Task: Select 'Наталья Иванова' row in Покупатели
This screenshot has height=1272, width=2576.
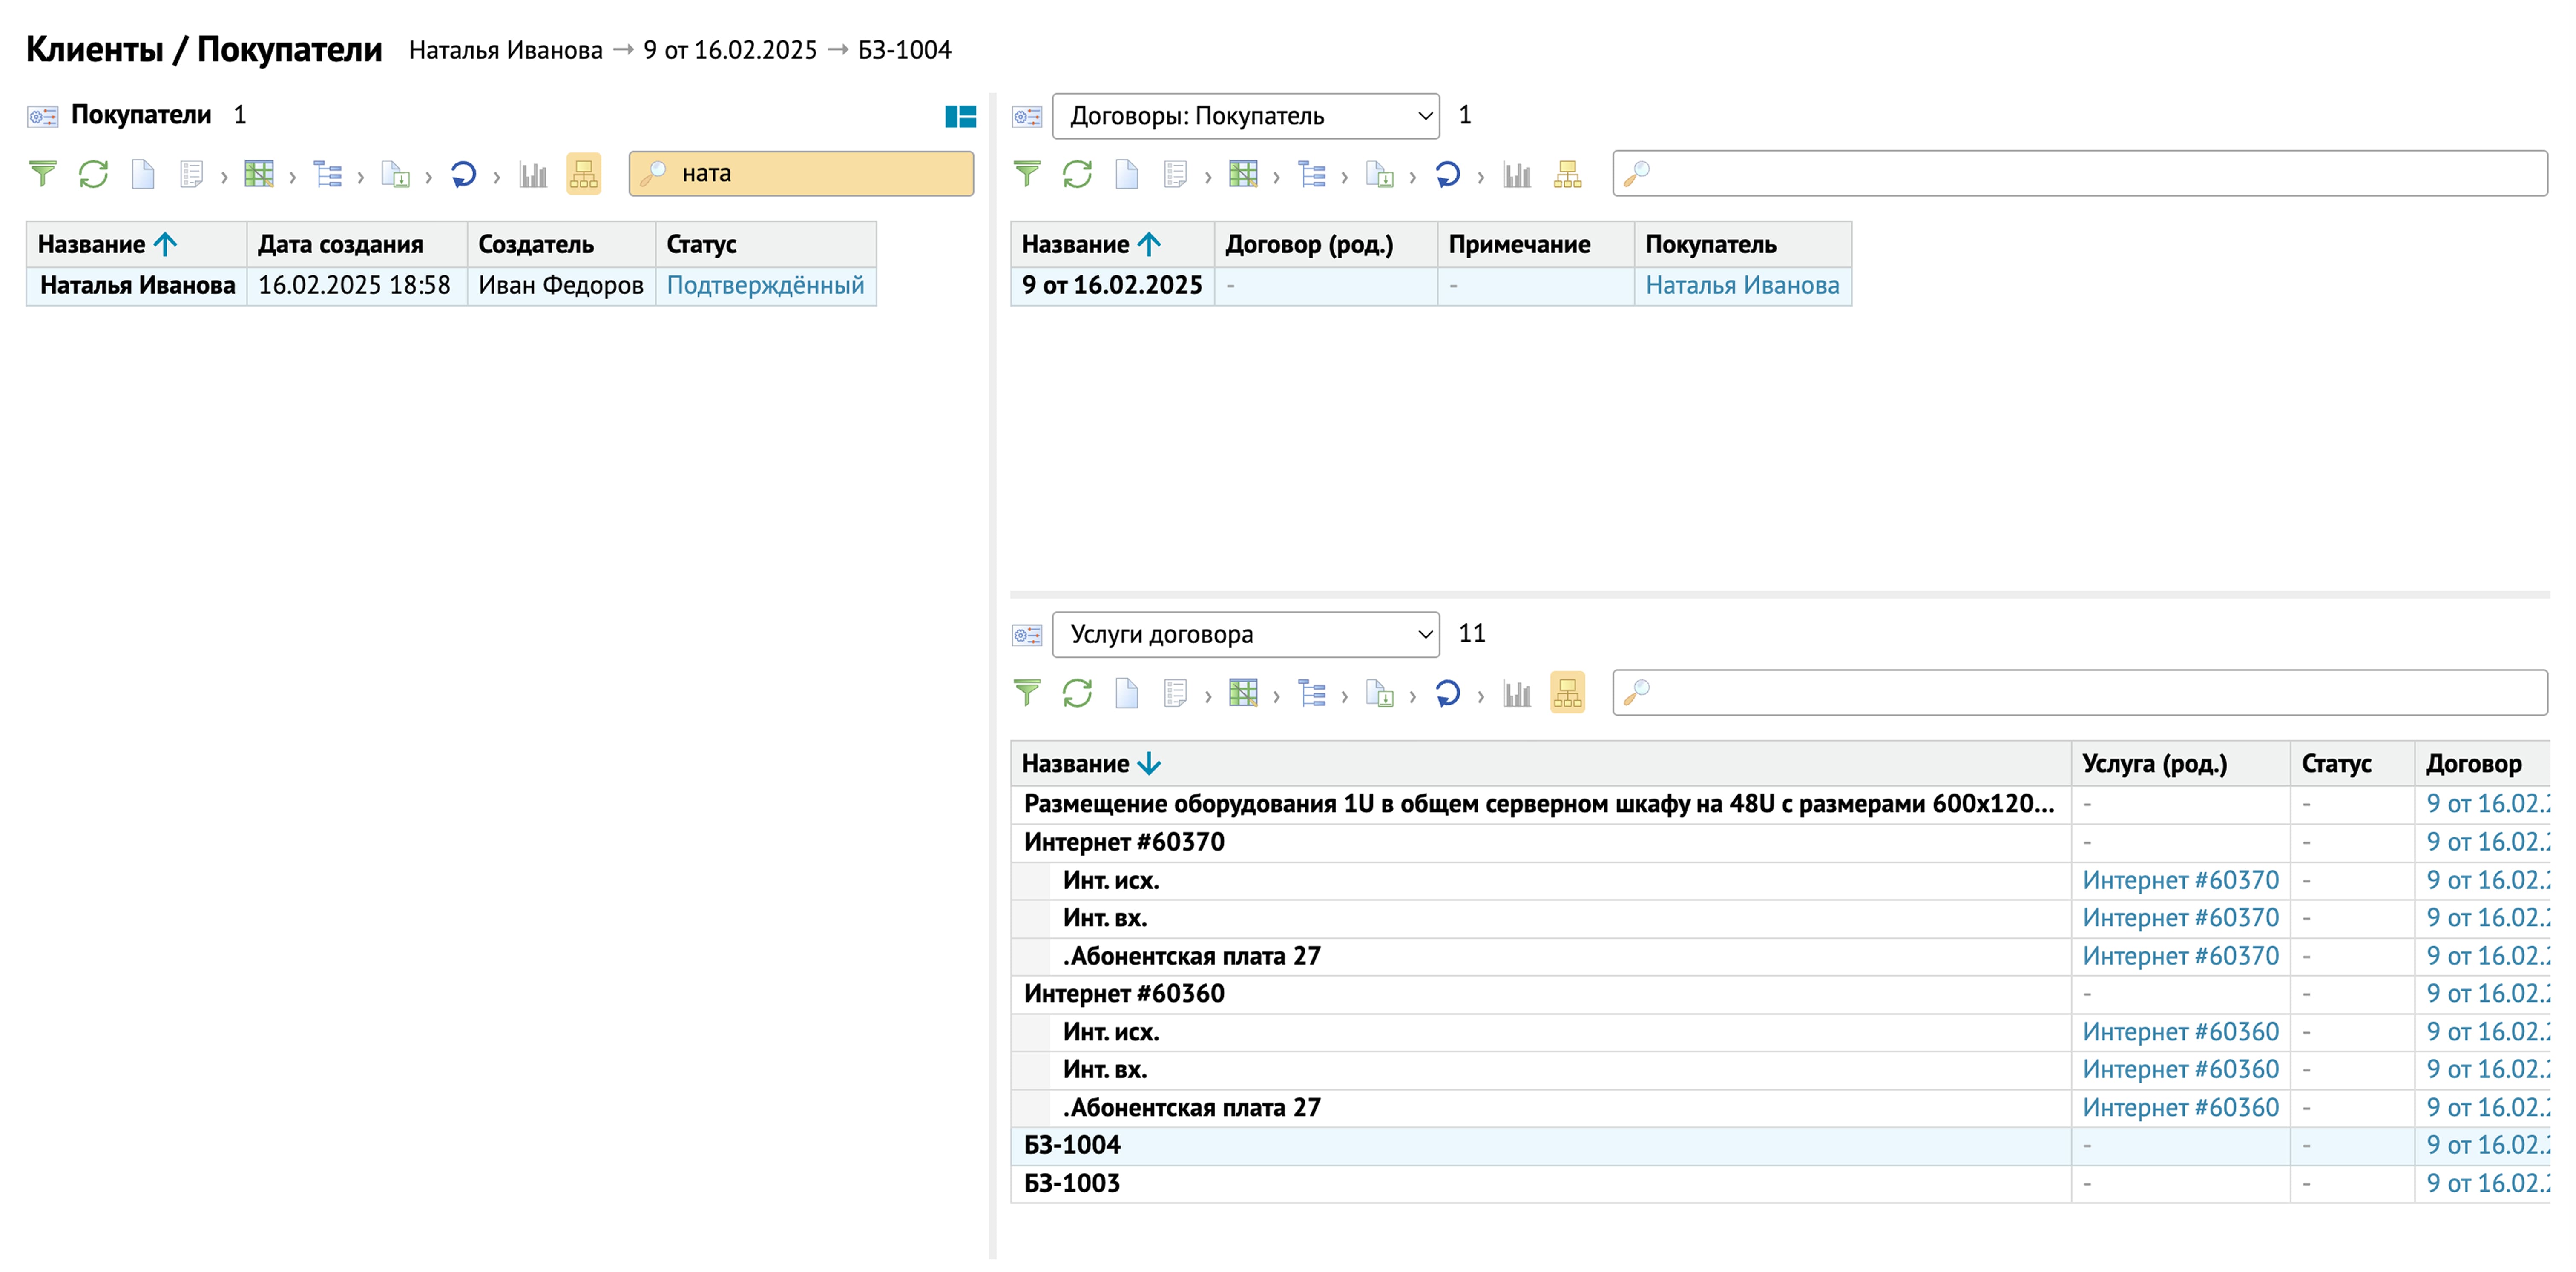Action: (451, 286)
